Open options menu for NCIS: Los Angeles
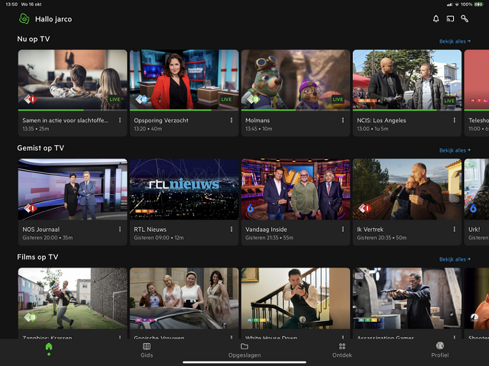 pyautogui.click(x=454, y=120)
